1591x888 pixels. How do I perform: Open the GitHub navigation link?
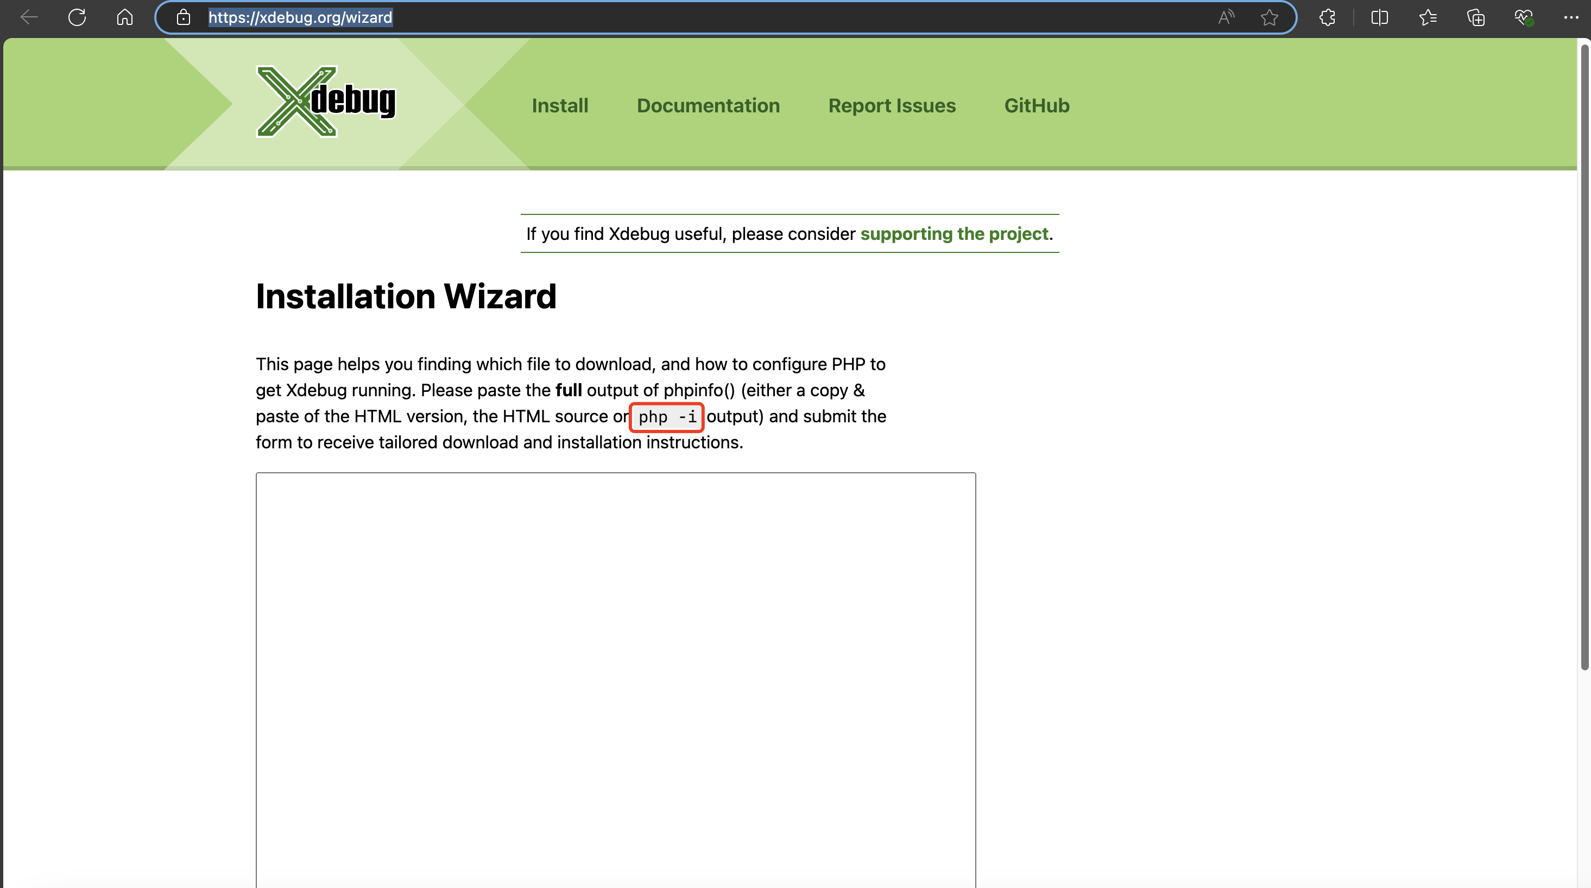click(1037, 106)
